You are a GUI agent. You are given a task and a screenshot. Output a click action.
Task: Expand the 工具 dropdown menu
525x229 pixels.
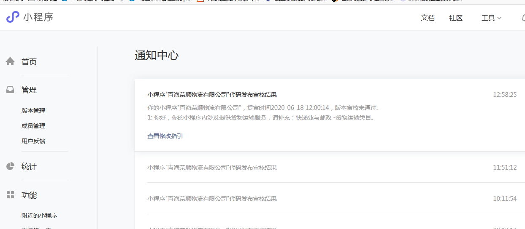[491, 18]
